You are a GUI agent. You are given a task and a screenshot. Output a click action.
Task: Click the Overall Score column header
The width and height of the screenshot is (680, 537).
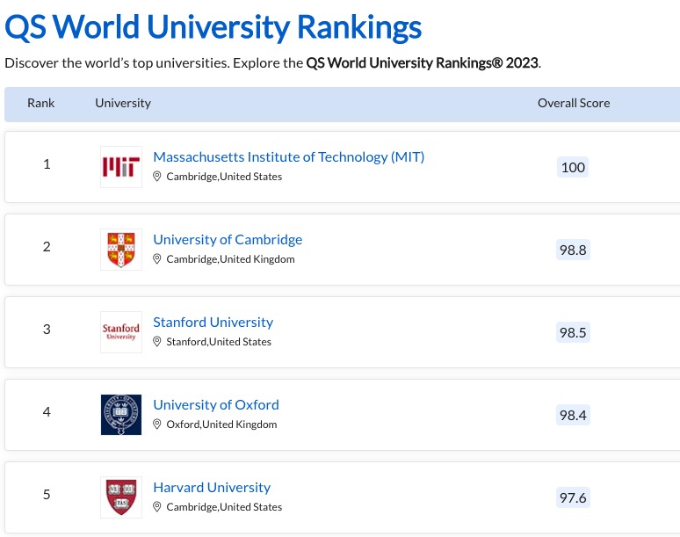click(x=574, y=103)
